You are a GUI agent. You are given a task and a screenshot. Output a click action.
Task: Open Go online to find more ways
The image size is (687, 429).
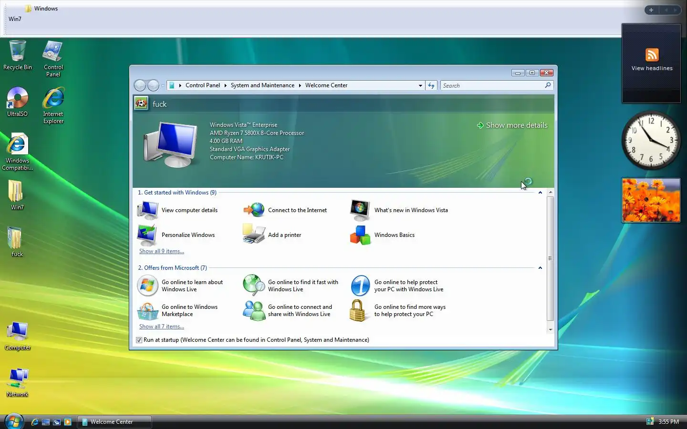pyautogui.click(x=398, y=310)
